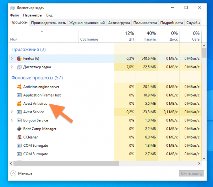Select the Boot Camp Manager process name

[40, 129]
